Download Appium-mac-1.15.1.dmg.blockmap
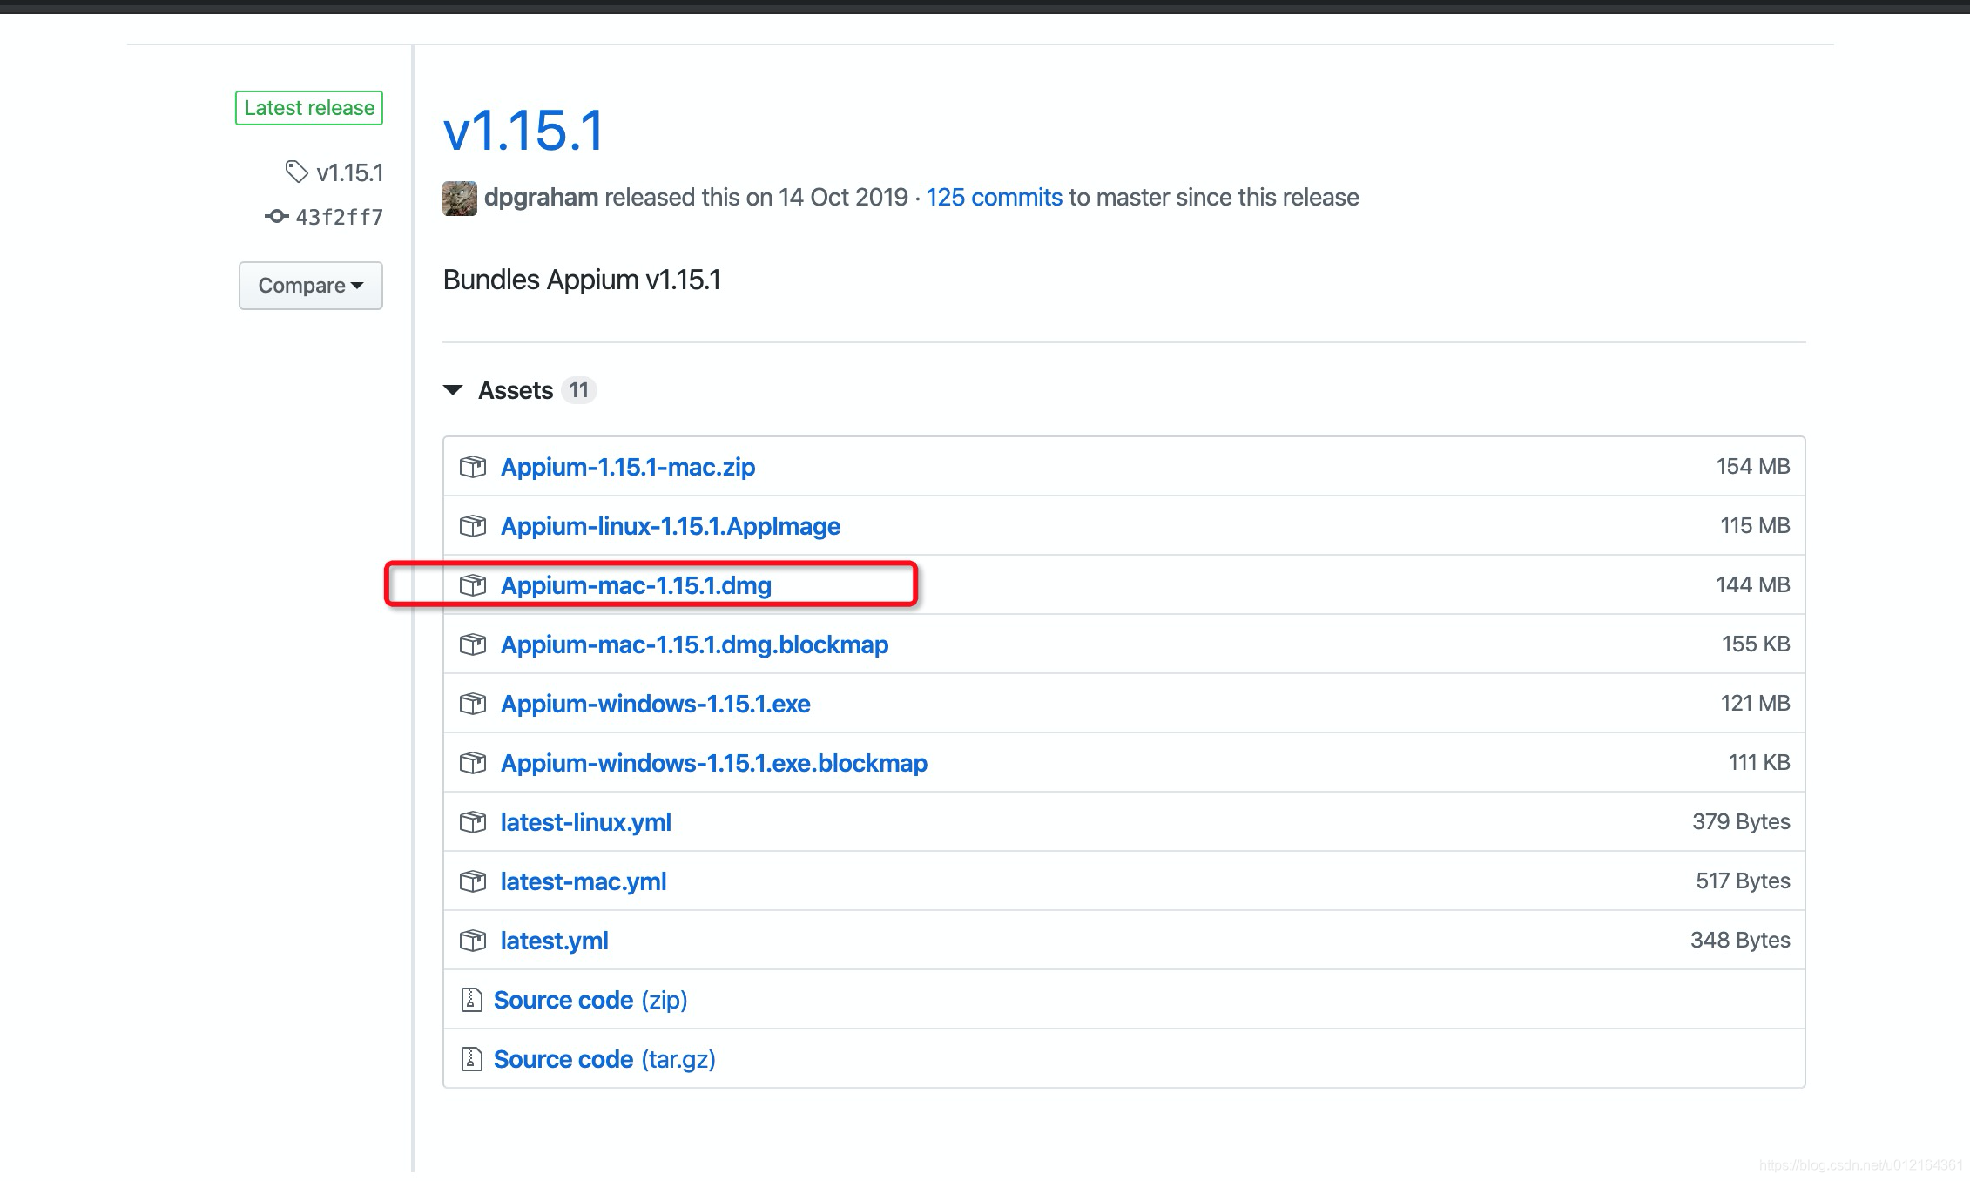The height and width of the screenshot is (1181, 1970). pyautogui.click(x=693, y=644)
